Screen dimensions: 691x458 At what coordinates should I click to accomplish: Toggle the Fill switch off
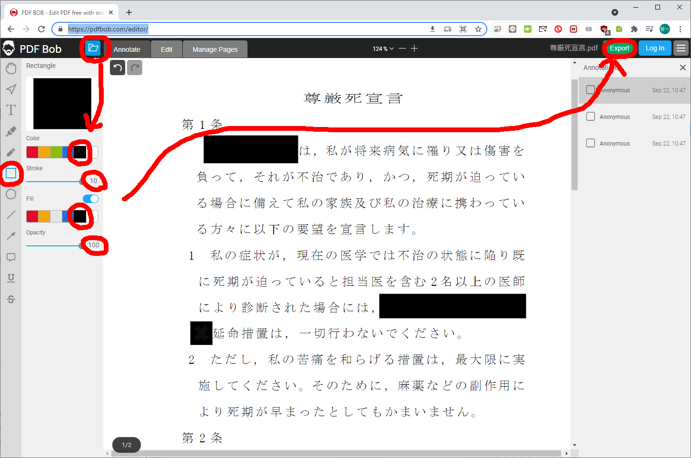(x=90, y=199)
